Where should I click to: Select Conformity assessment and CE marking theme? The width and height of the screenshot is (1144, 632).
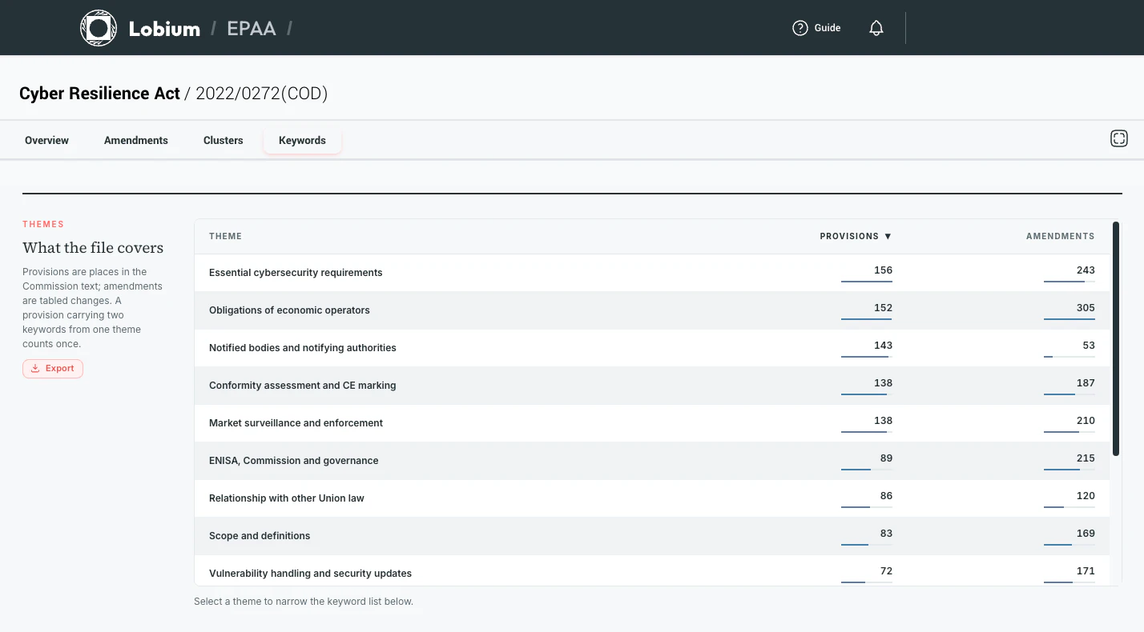(x=652, y=386)
